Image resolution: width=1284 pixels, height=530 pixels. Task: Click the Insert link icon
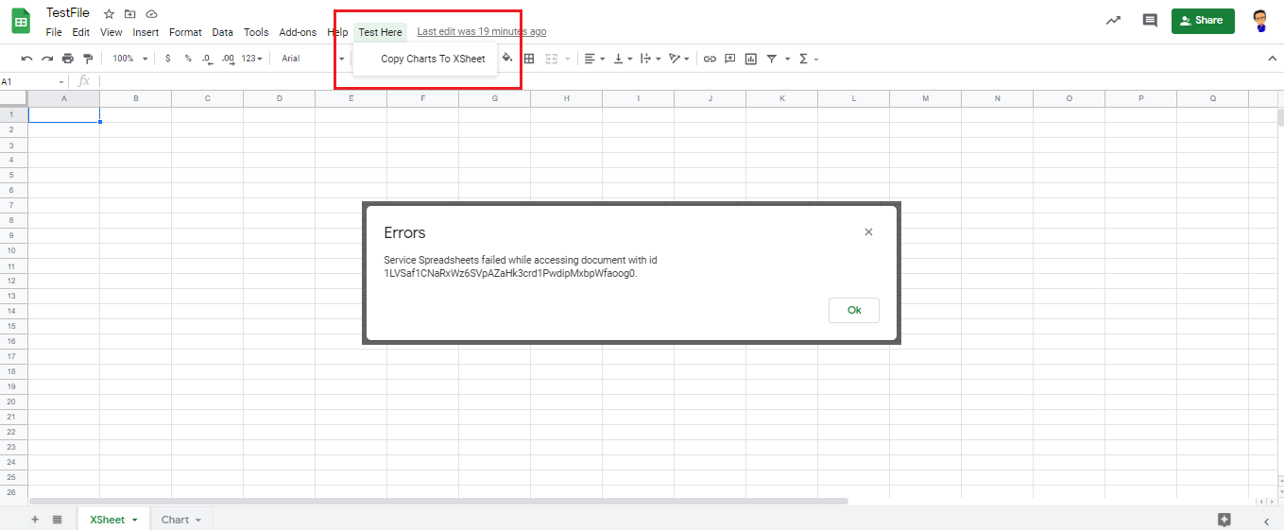(710, 59)
